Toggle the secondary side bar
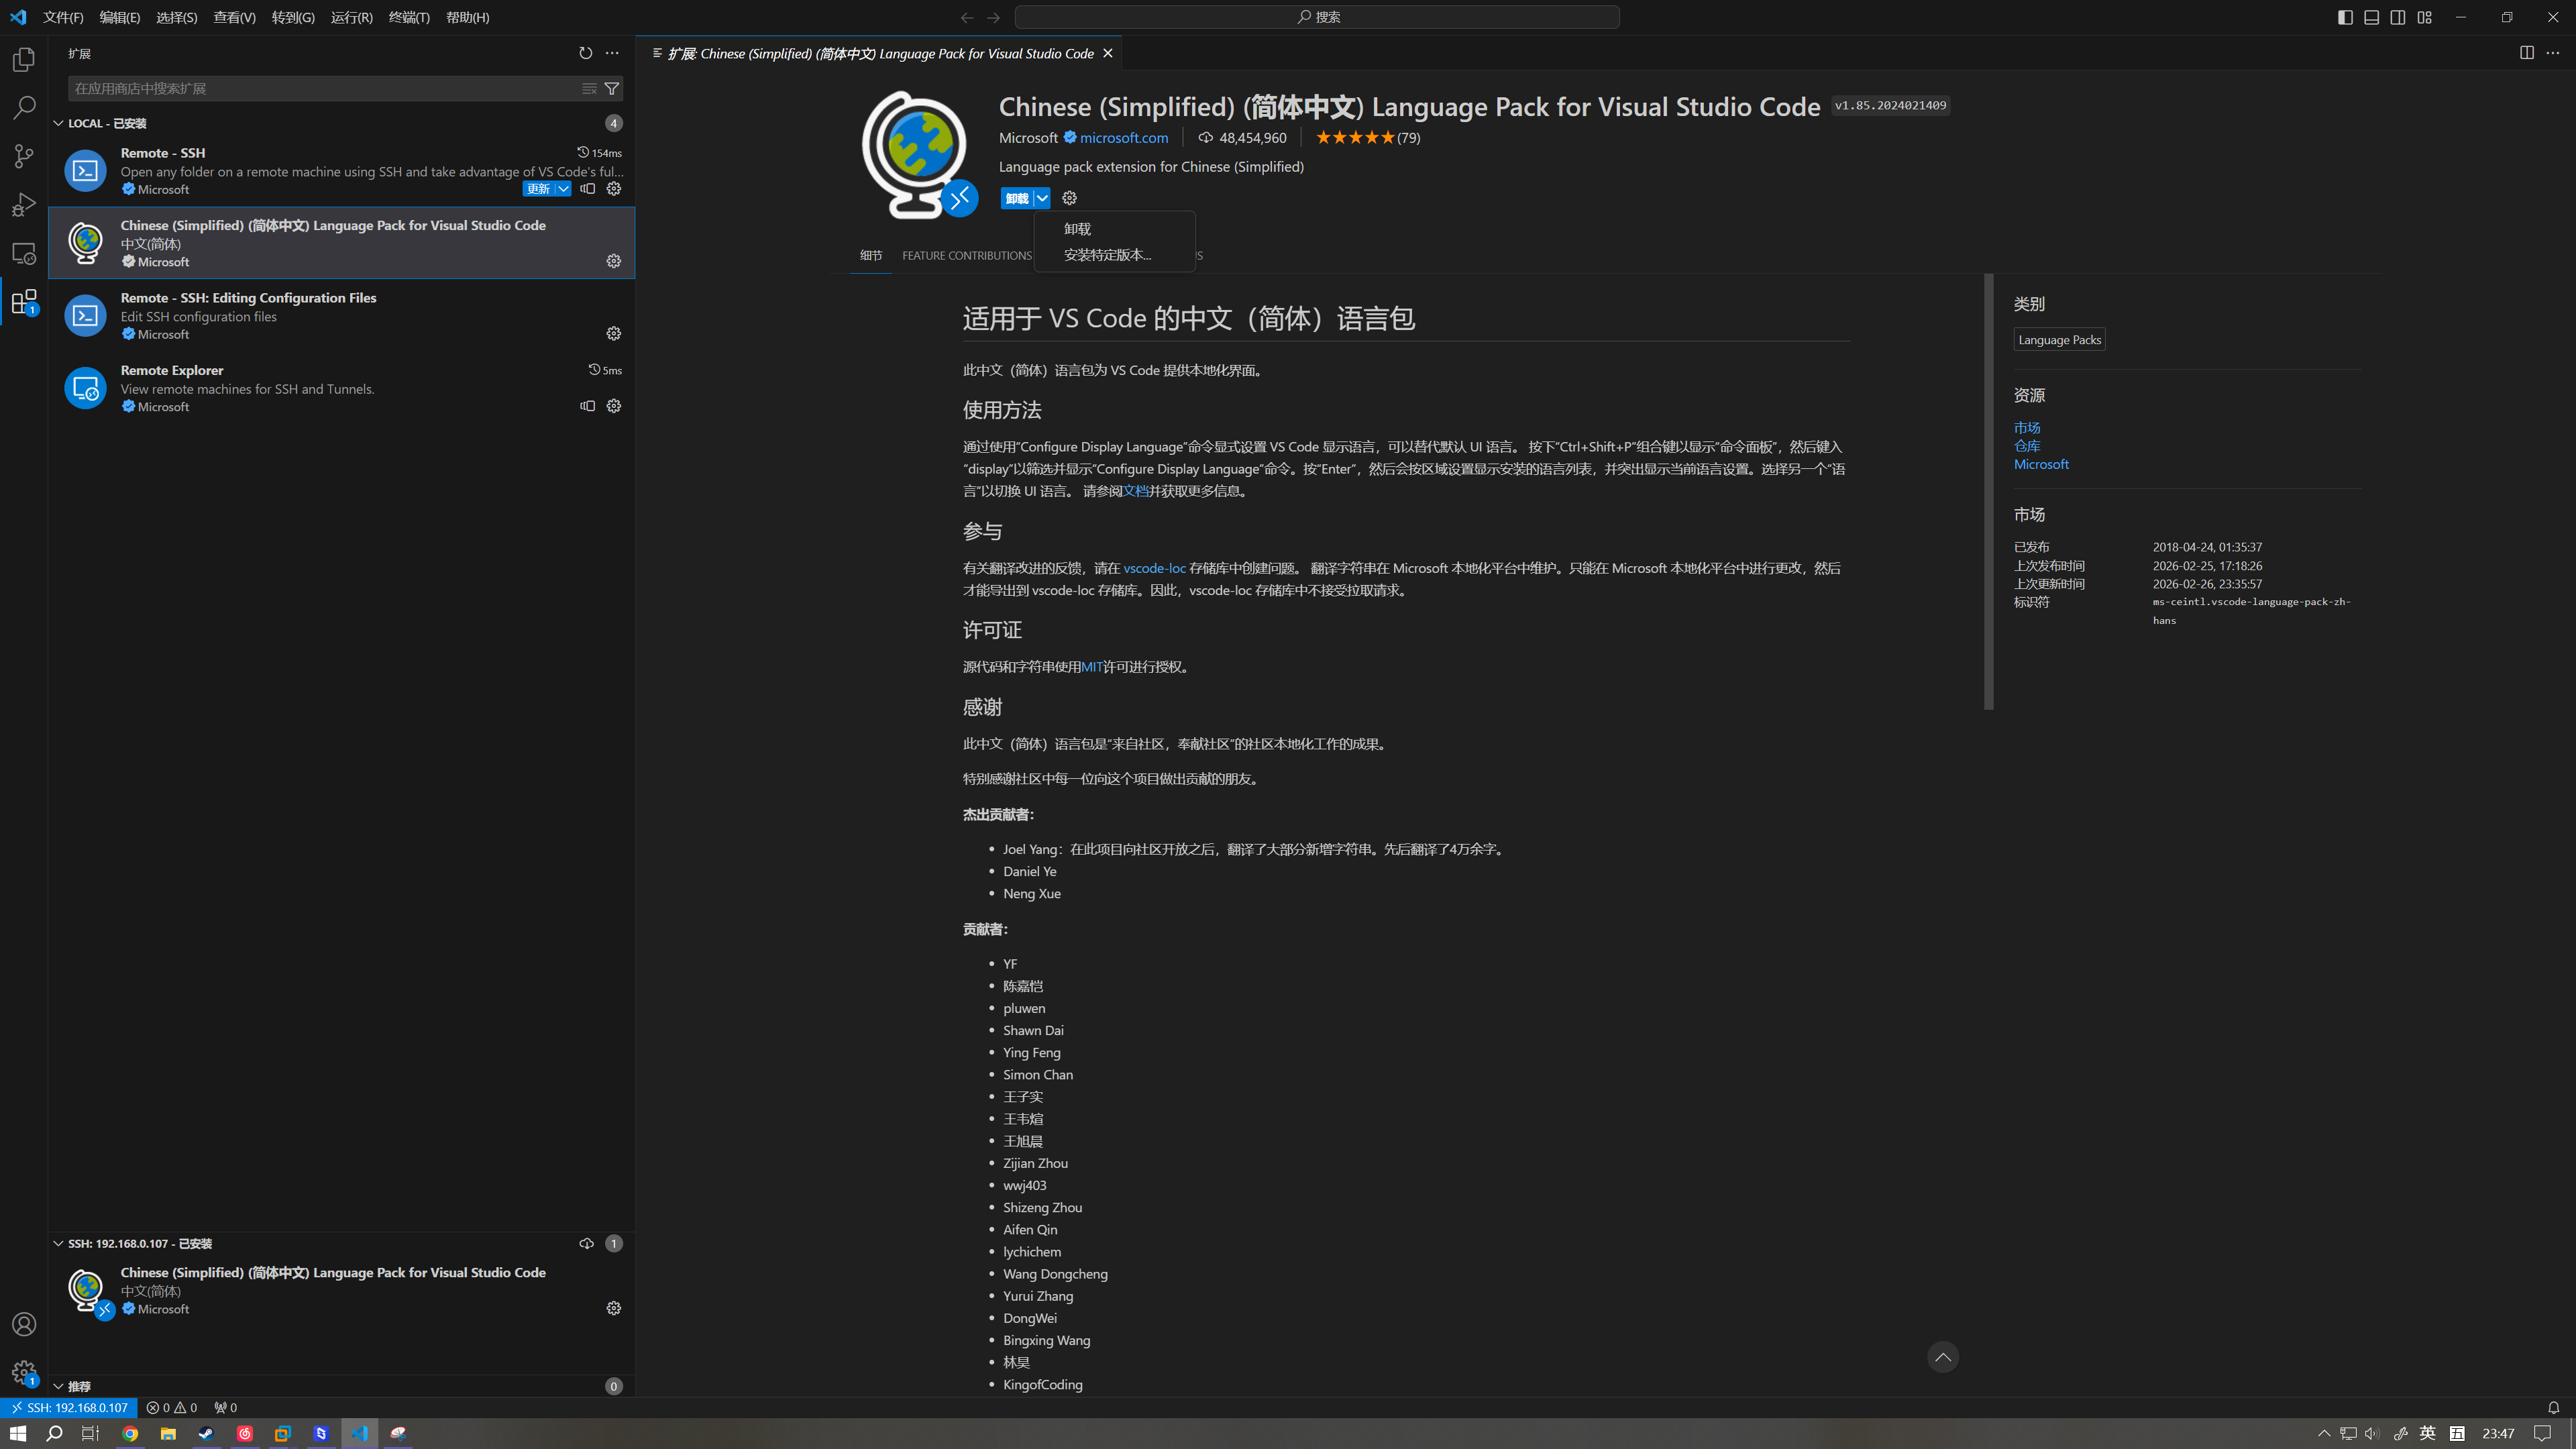 click(2398, 17)
